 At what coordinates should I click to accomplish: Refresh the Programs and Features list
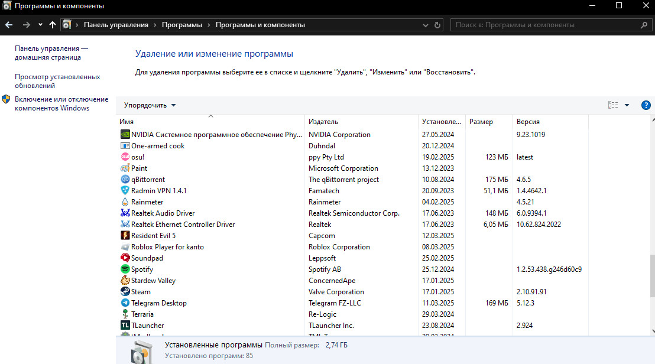coord(437,25)
